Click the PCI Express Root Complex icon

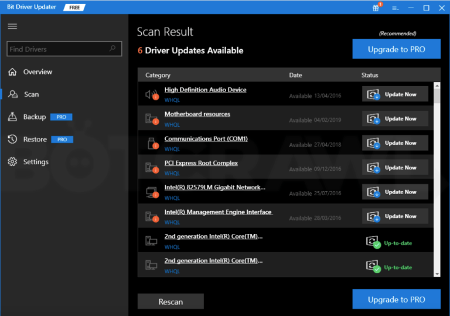[x=152, y=168]
